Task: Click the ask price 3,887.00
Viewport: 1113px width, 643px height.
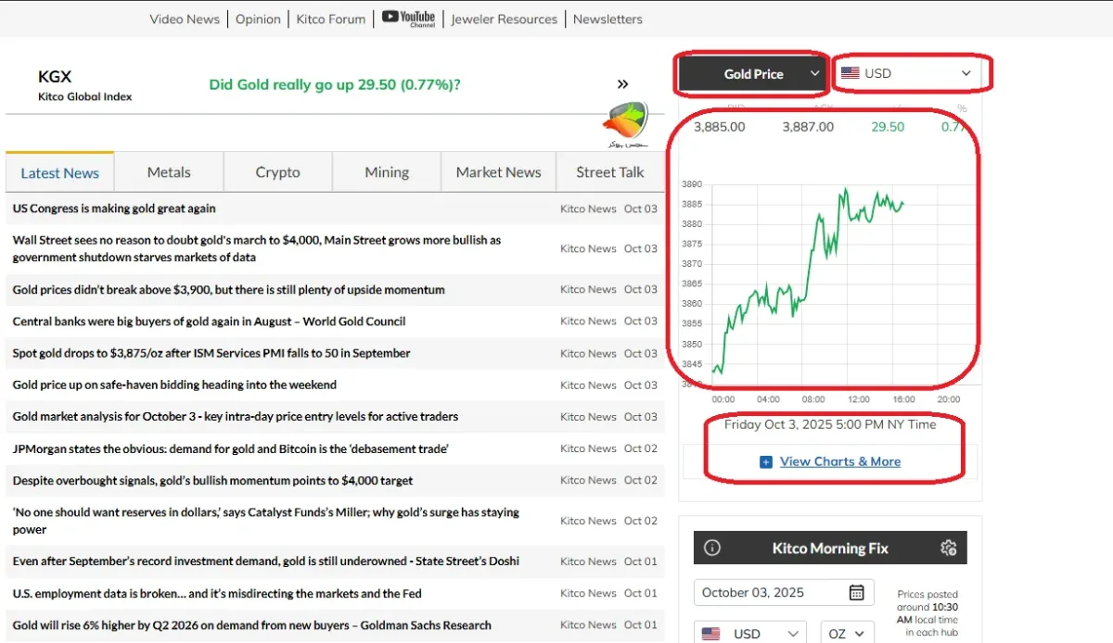Action: coord(808,127)
